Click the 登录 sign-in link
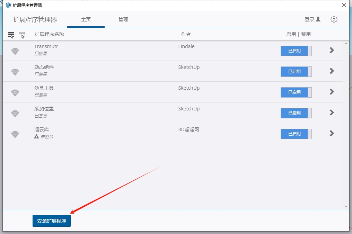The width and height of the screenshot is (352, 234). 312,19
